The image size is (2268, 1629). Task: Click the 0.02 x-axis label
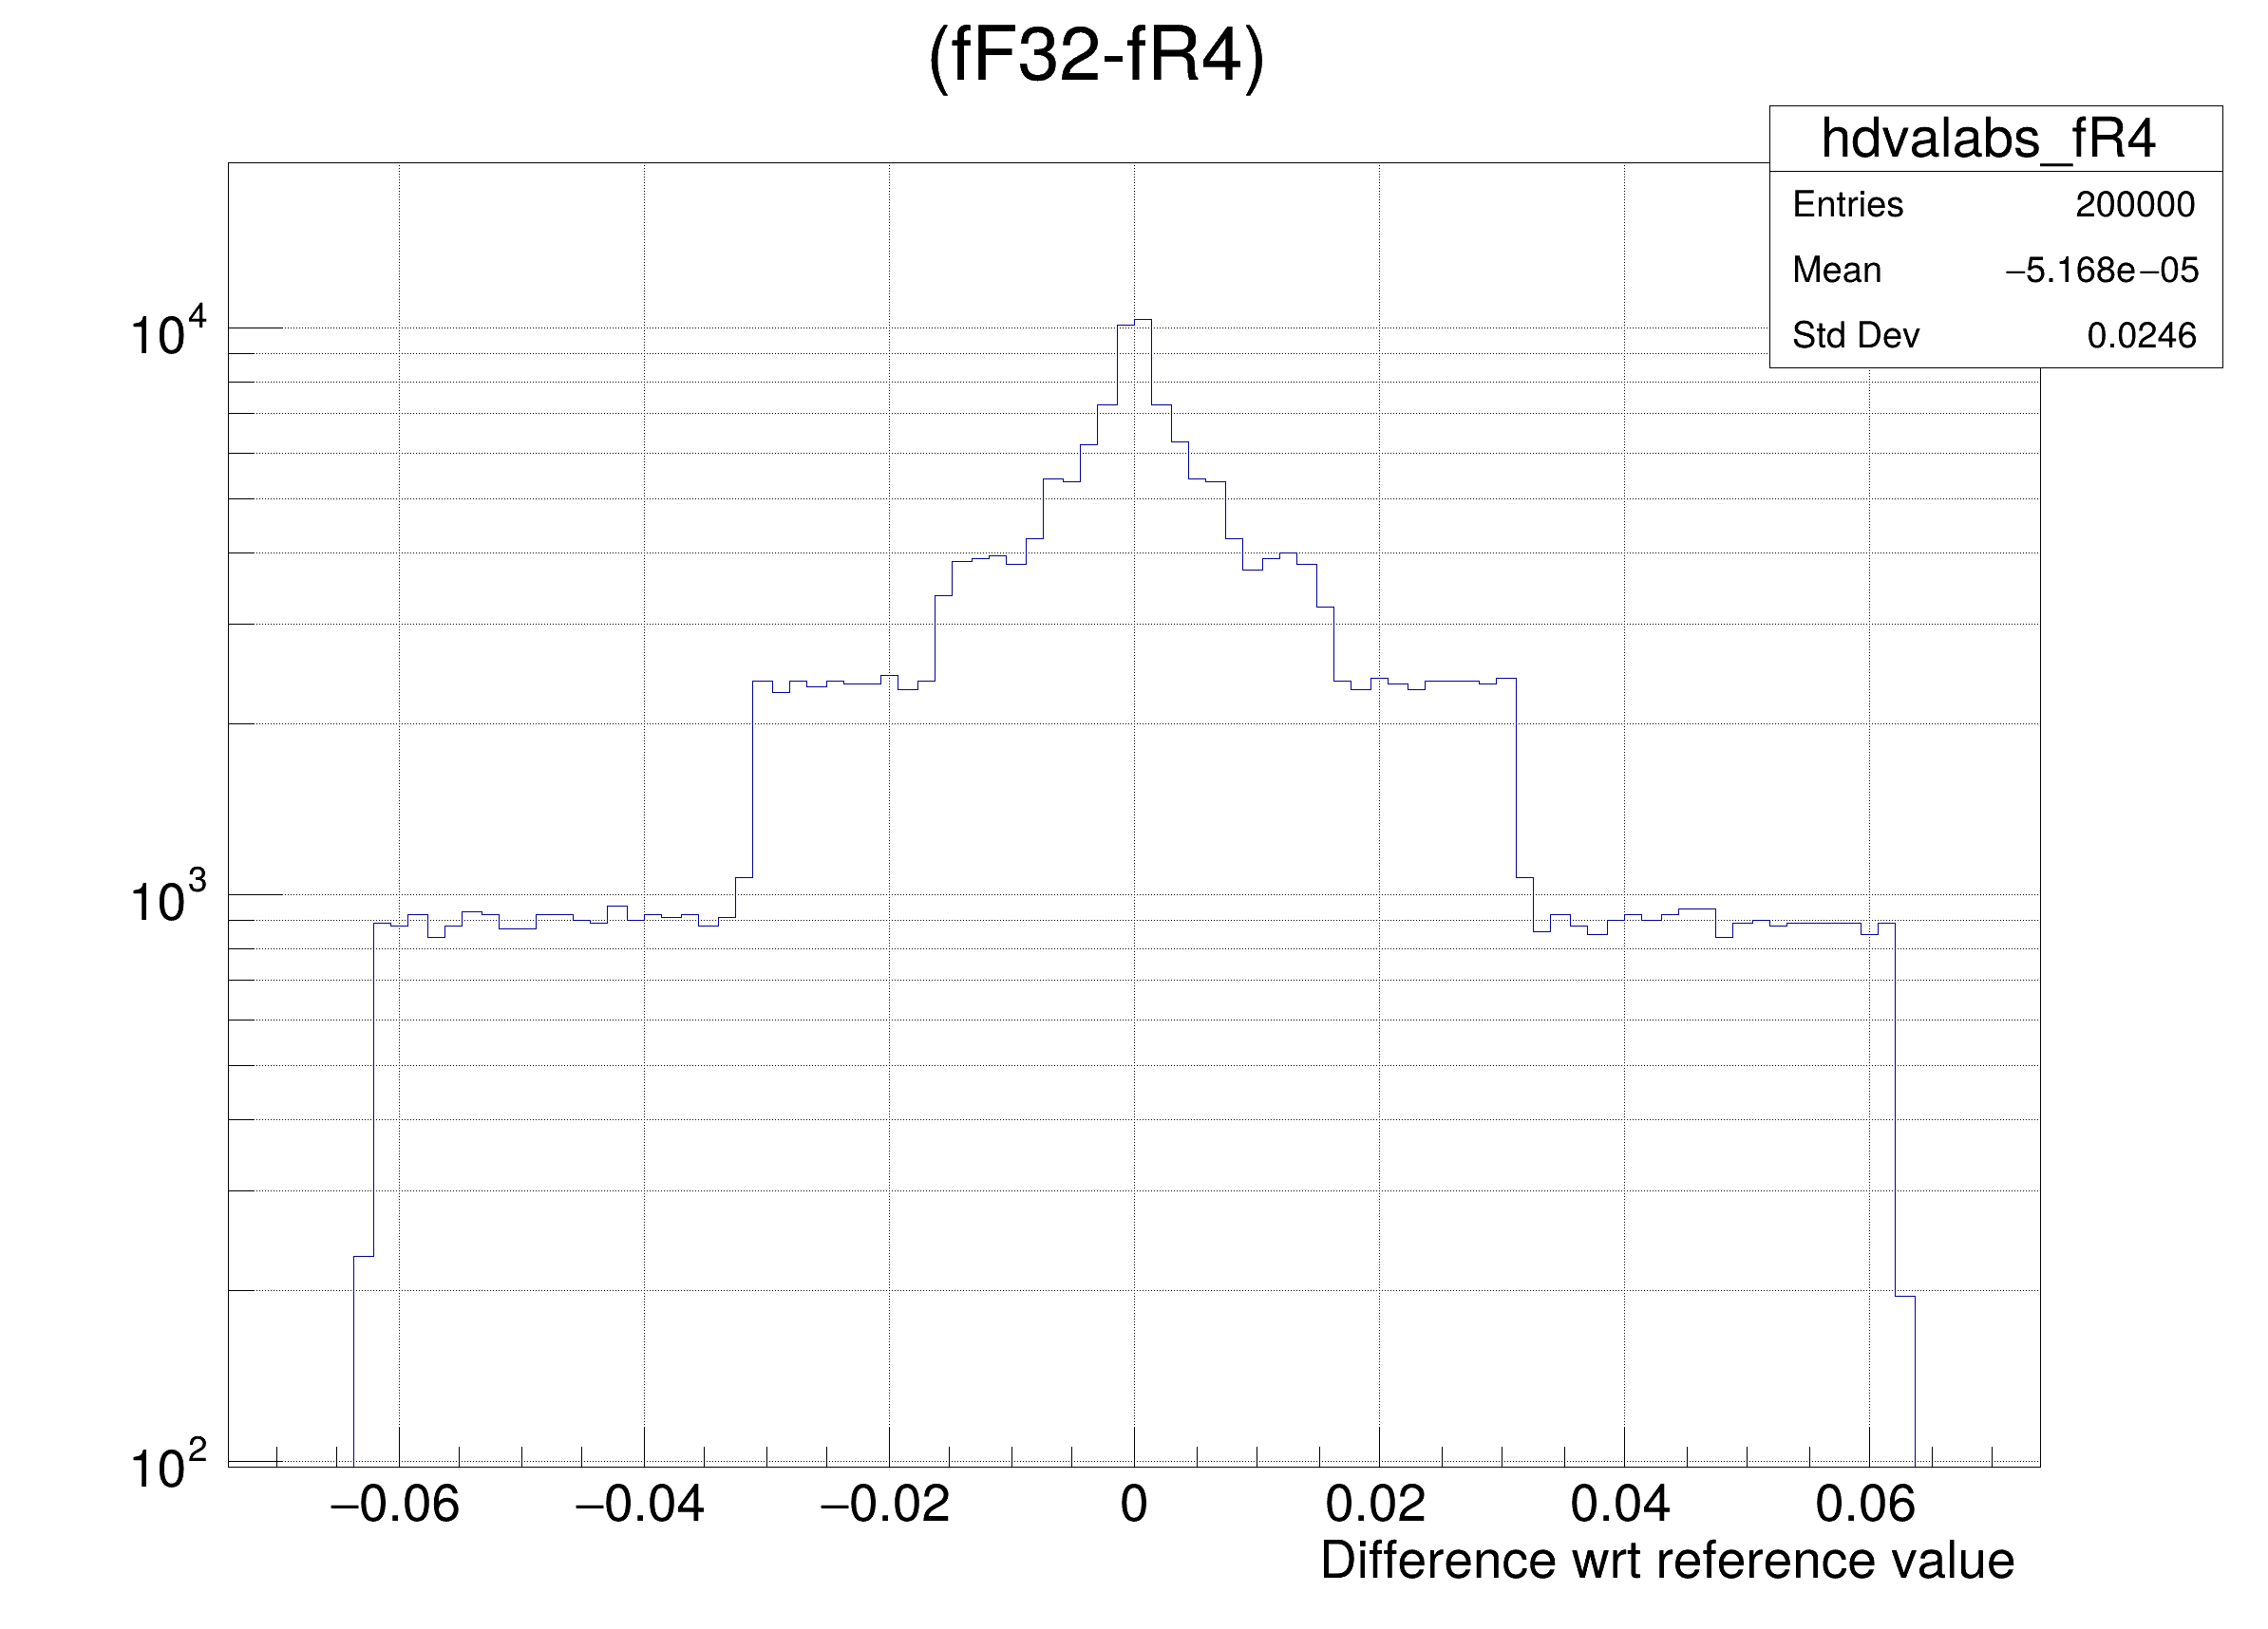[x=1376, y=1505]
